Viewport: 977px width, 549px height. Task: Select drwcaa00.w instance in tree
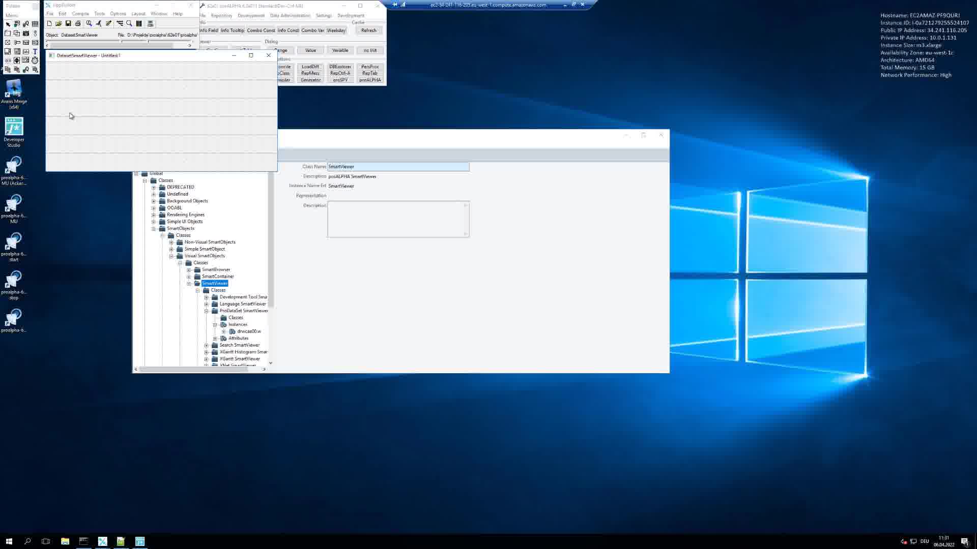(x=249, y=331)
